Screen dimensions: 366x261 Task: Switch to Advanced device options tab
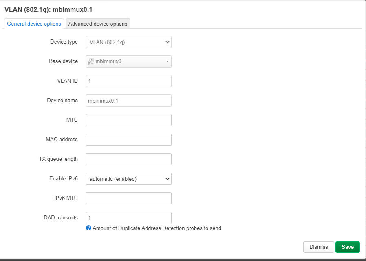click(98, 24)
